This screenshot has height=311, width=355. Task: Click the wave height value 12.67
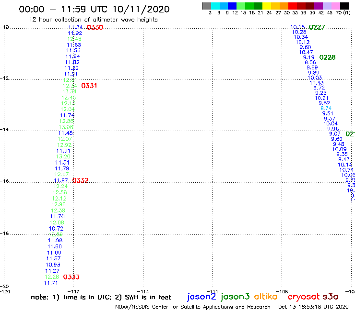61,174
